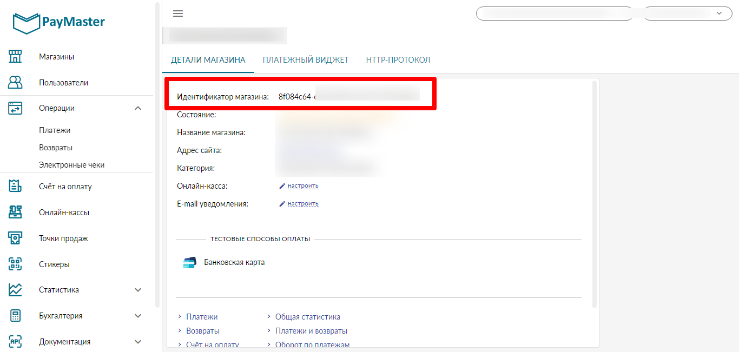Open Стикеры via the QR icon
The height and width of the screenshot is (352, 739).
click(15, 264)
